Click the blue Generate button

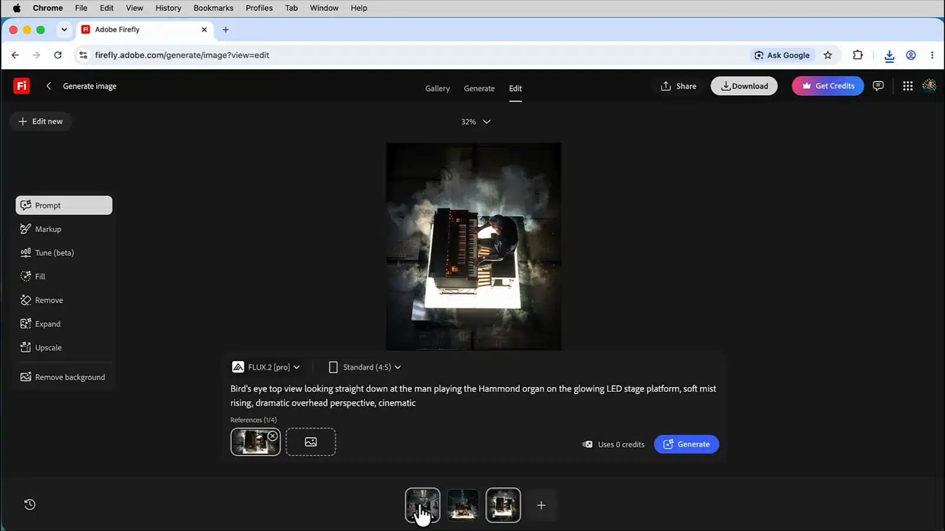686,444
